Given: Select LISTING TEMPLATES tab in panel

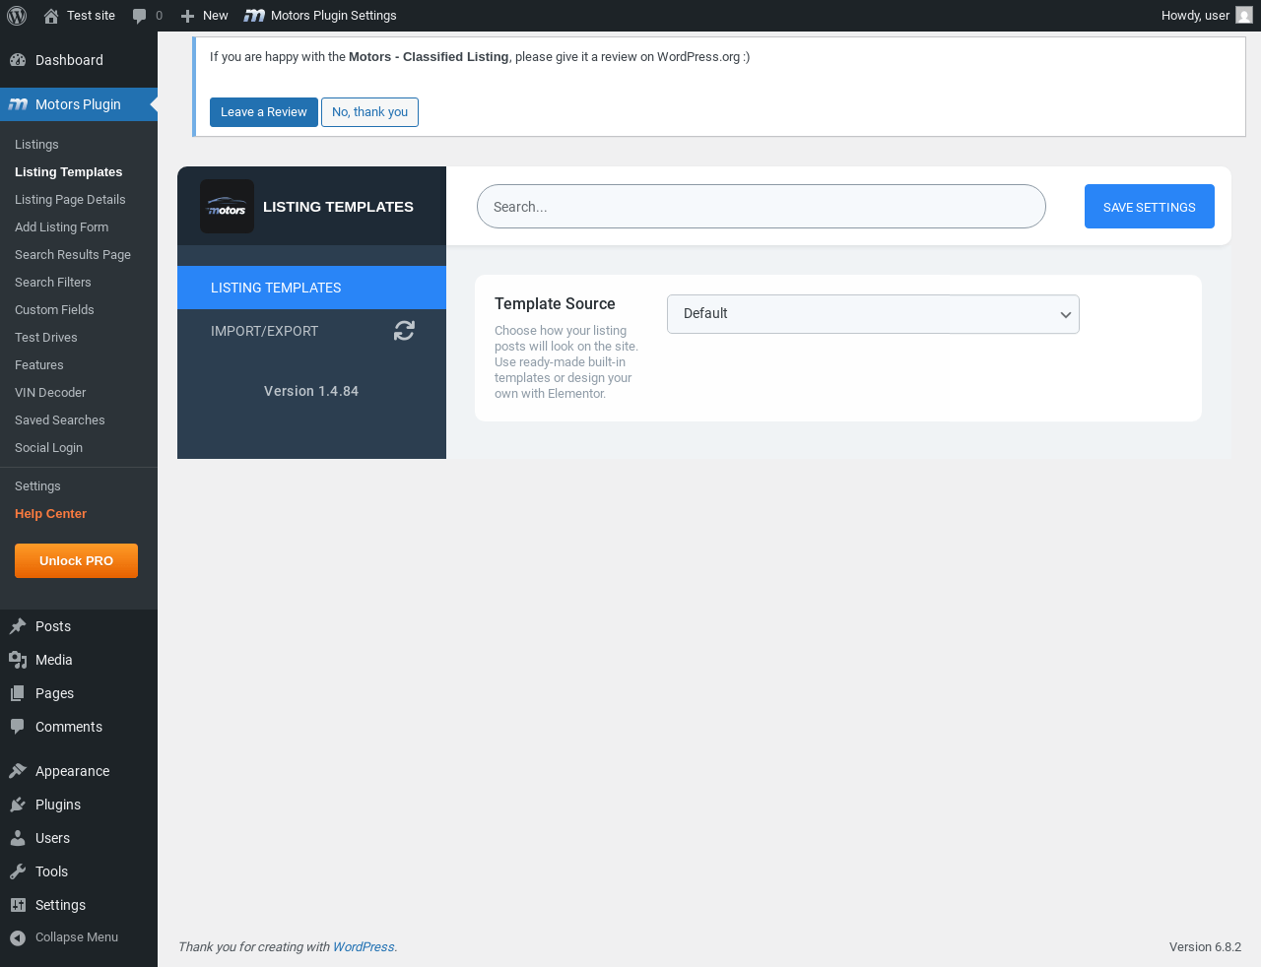Looking at the screenshot, I should 311,288.
